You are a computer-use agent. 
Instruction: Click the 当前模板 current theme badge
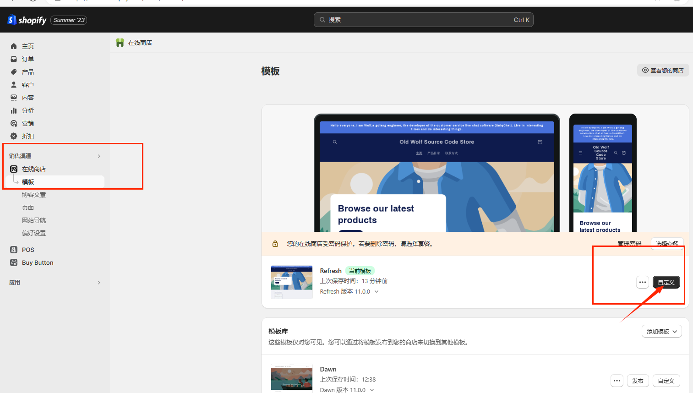tap(360, 271)
